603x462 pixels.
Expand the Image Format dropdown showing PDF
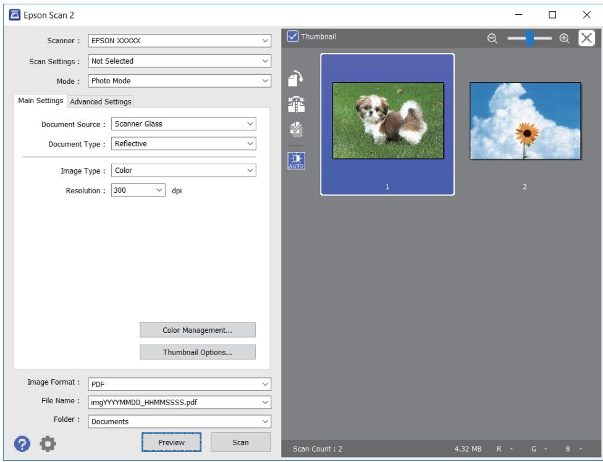179,384
